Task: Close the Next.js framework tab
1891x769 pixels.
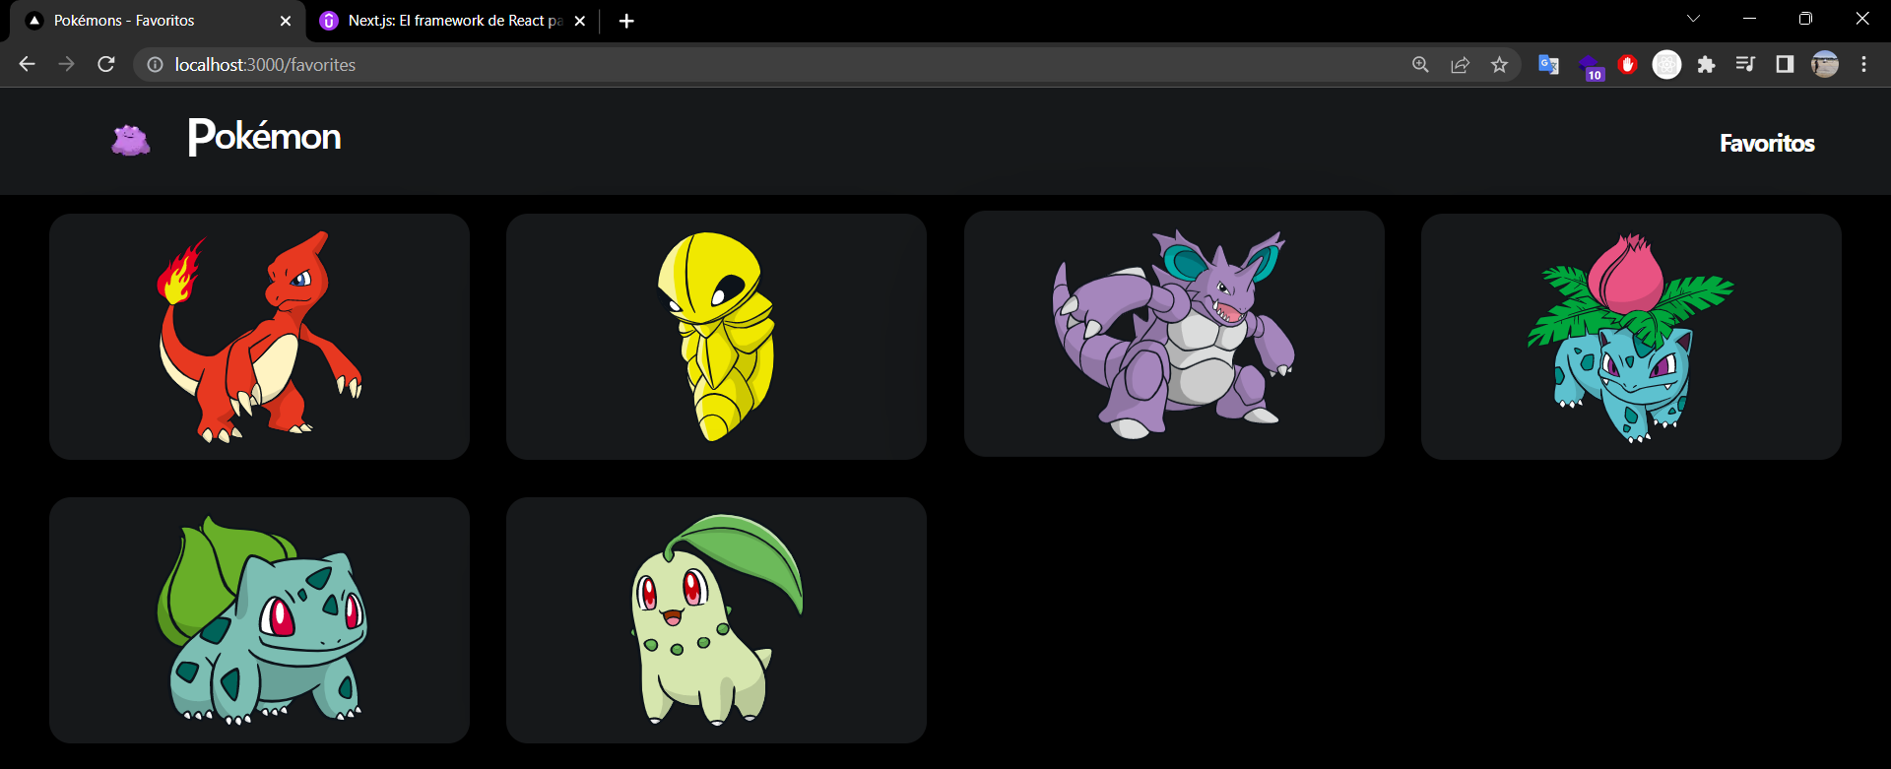Action: [580, 21]
